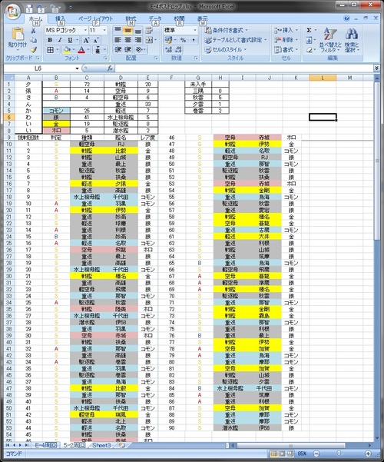Click the merge and center cells icon

[149, 40]
